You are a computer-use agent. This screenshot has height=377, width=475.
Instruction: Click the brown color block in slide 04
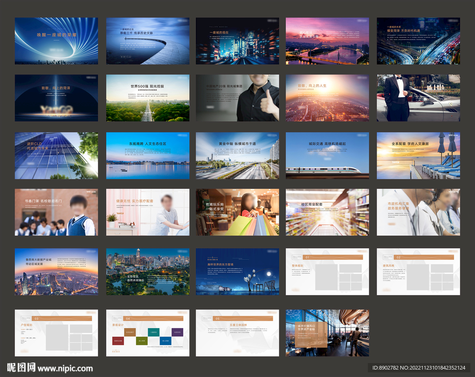[130, 331]
